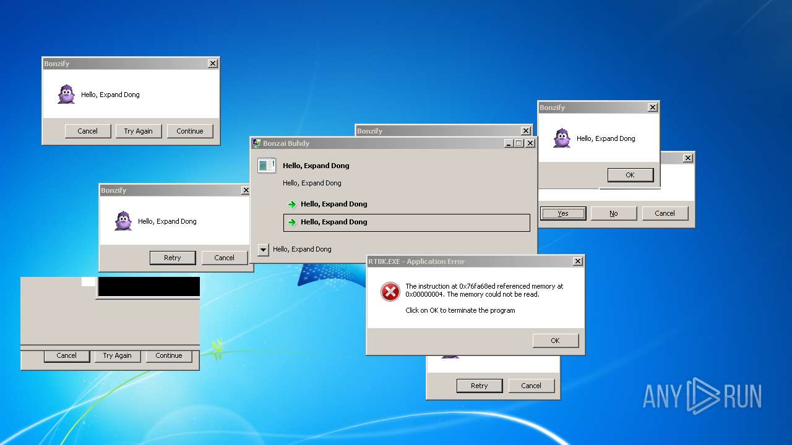
Task: Choose No in the partially hidden dialog
Action: pos(614,213)
